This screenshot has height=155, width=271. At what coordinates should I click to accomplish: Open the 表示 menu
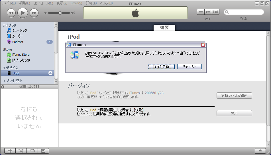(x=62, y=3)
